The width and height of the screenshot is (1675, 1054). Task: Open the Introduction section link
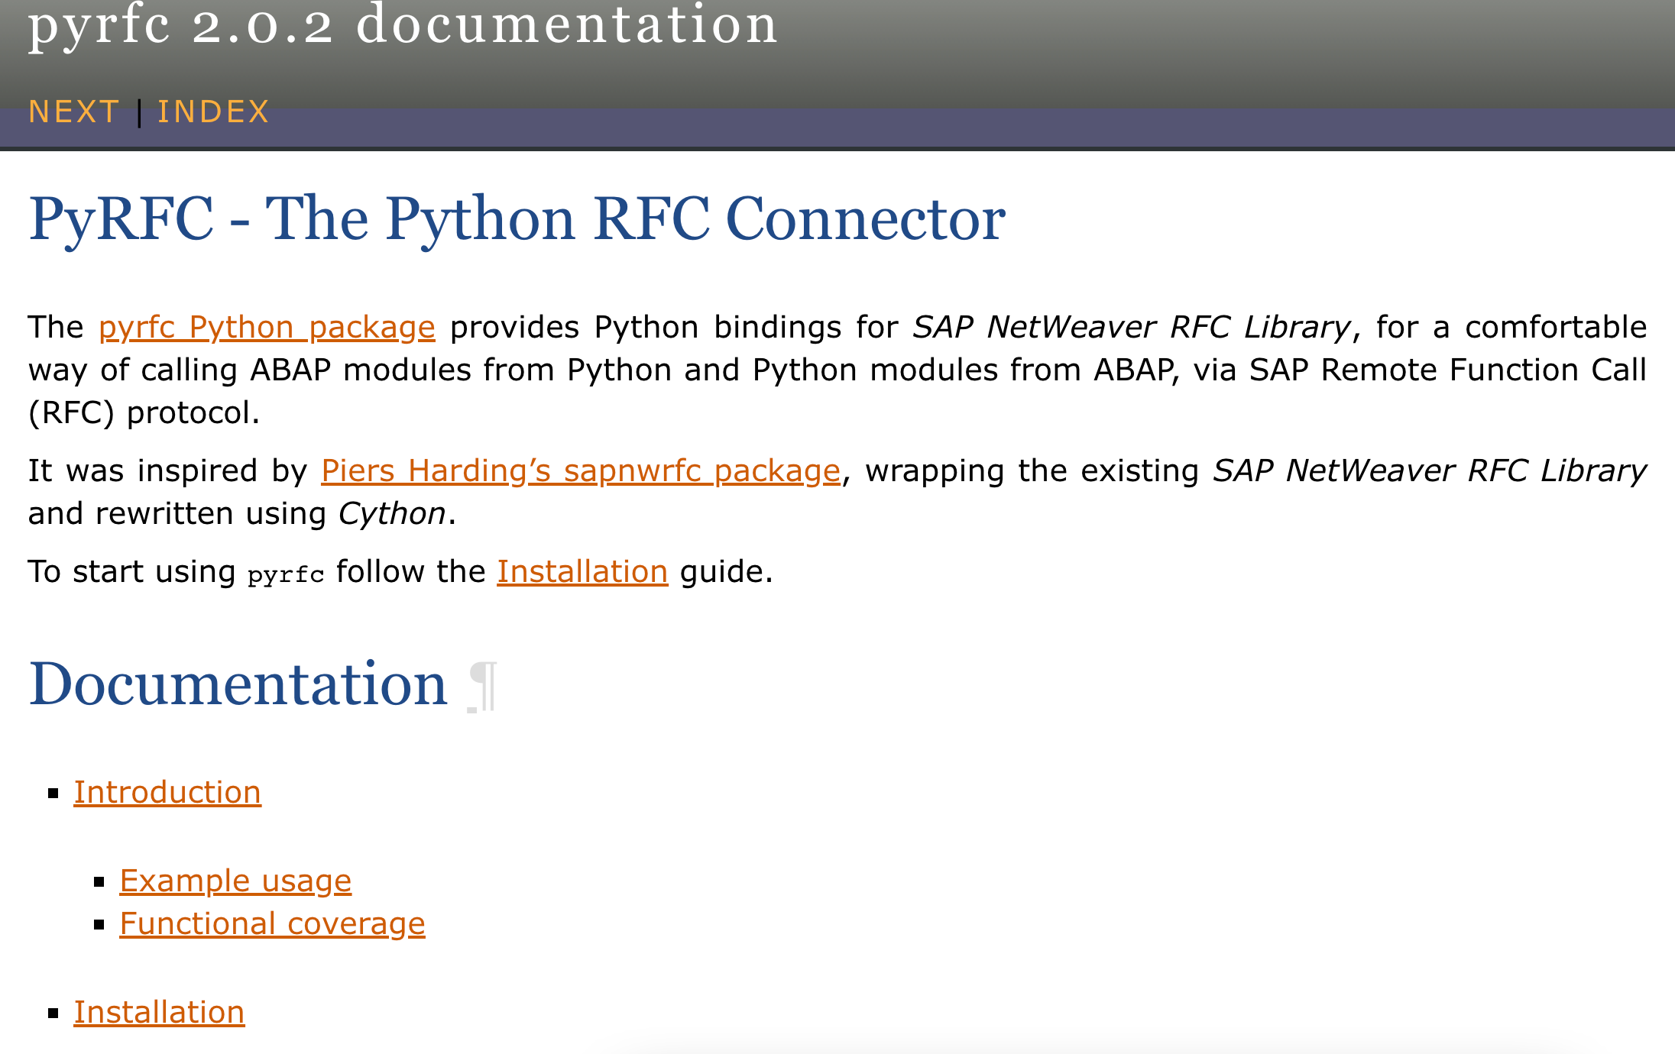[167, 793]
